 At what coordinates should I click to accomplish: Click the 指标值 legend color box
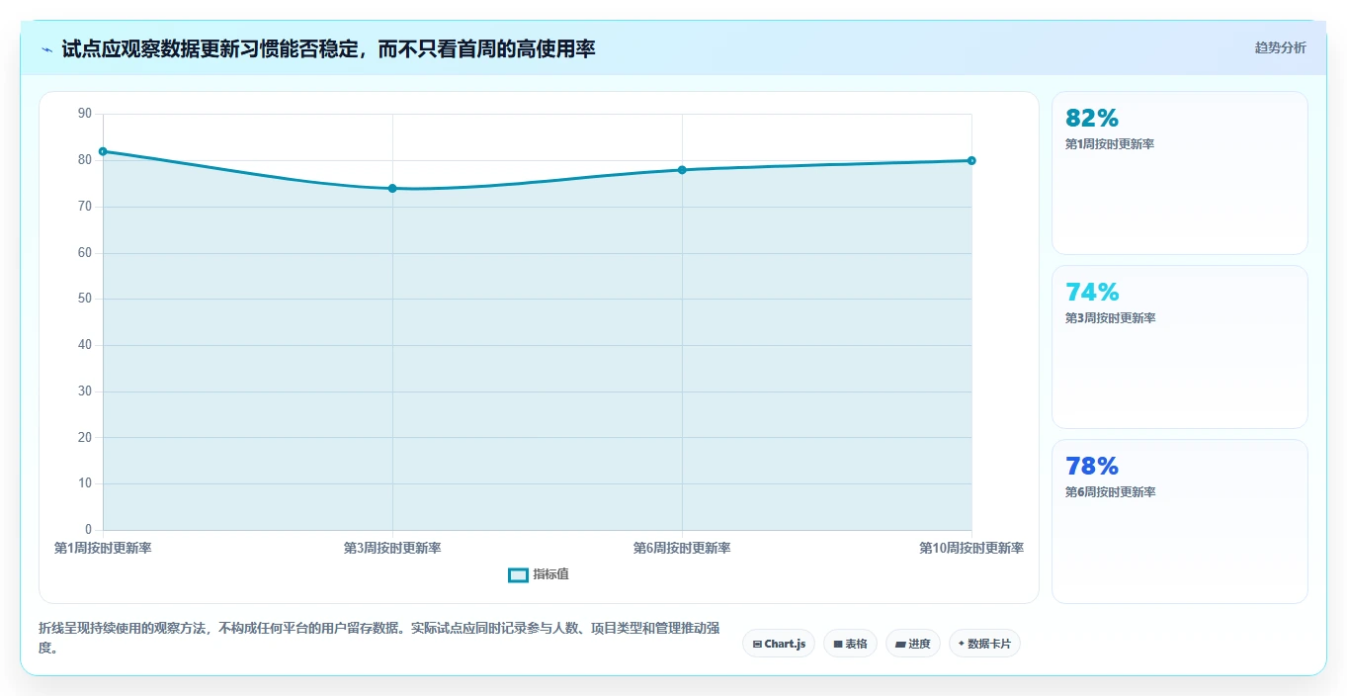pos(518,575)
